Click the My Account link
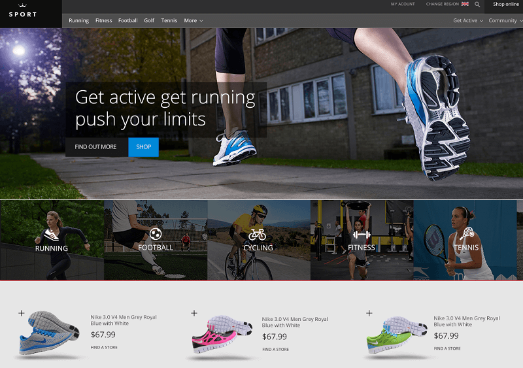 pos(403,4)
